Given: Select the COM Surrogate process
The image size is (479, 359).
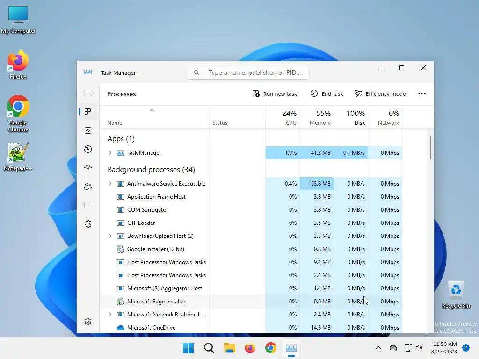Looking at the screenshot, I should point(251,210).
